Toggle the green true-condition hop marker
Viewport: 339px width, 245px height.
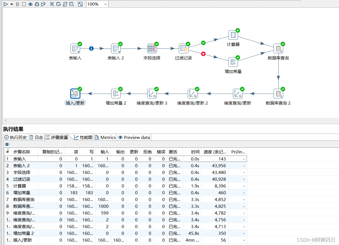tap(203, 43)
